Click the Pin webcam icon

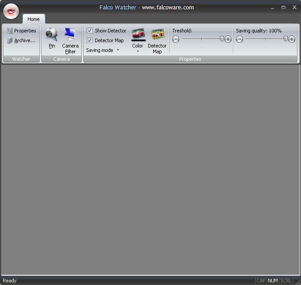click(x=52, y=35)
